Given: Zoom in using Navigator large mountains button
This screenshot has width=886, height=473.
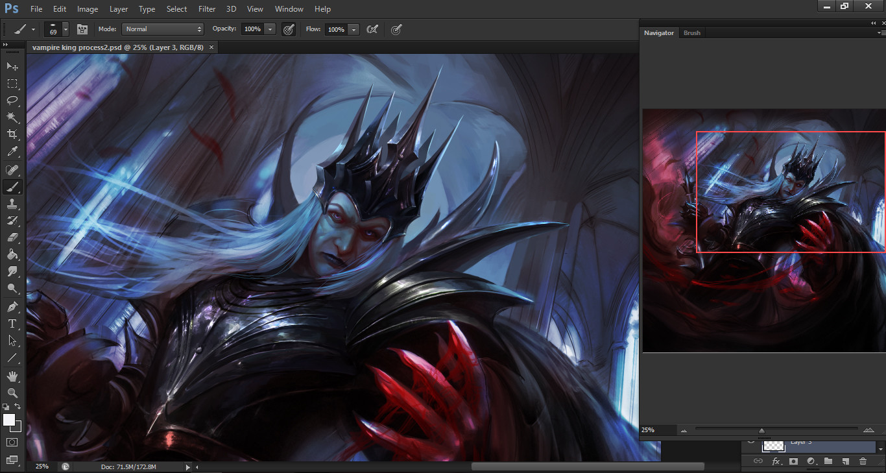Looking at the screenshot, I should tap(869, 430).
